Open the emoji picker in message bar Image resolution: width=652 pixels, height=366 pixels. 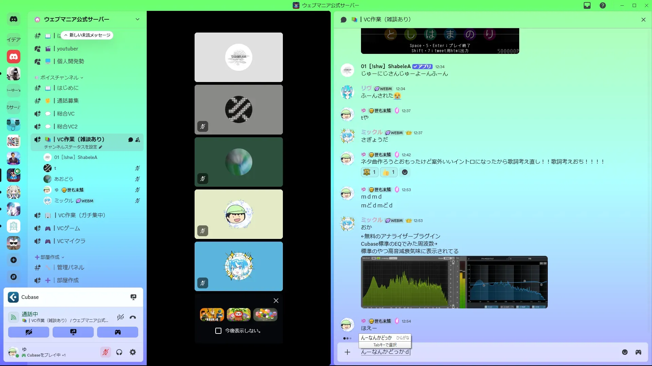pyautogui.click(x=625, y=352)
